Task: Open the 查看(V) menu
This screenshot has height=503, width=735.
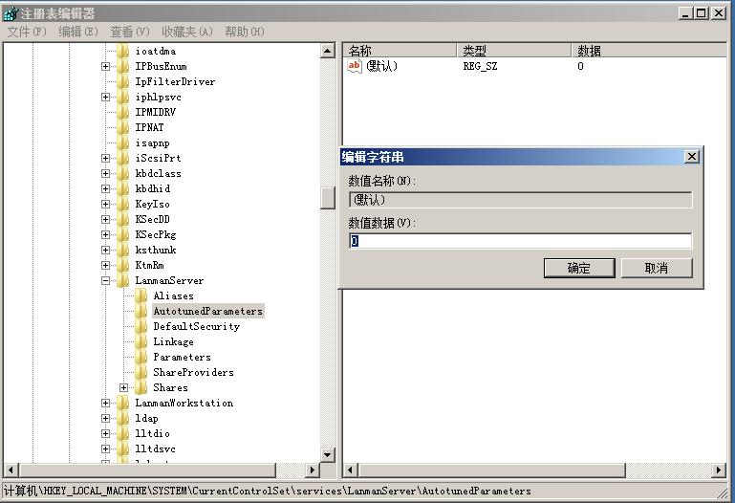Action: click(x=130, y=32)
